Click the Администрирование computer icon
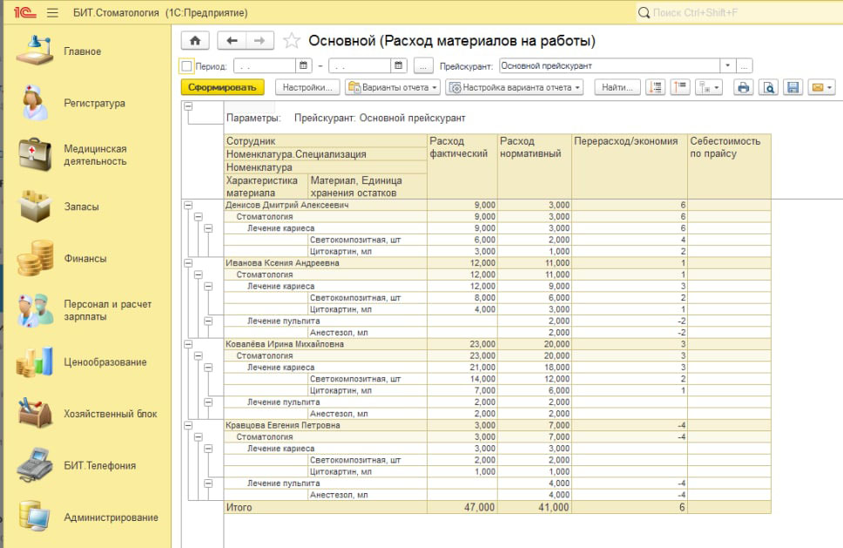843x548 pixels. [x=35, y=517]
